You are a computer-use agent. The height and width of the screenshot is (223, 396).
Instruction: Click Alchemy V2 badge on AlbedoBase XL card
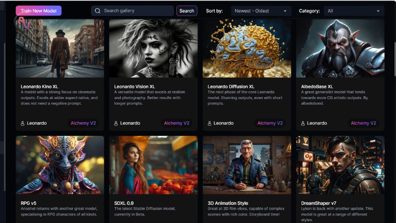point(364,123)
